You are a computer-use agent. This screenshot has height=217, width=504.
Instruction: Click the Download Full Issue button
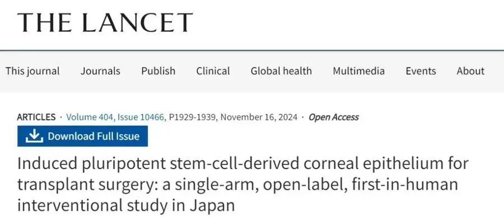point(83,136)
